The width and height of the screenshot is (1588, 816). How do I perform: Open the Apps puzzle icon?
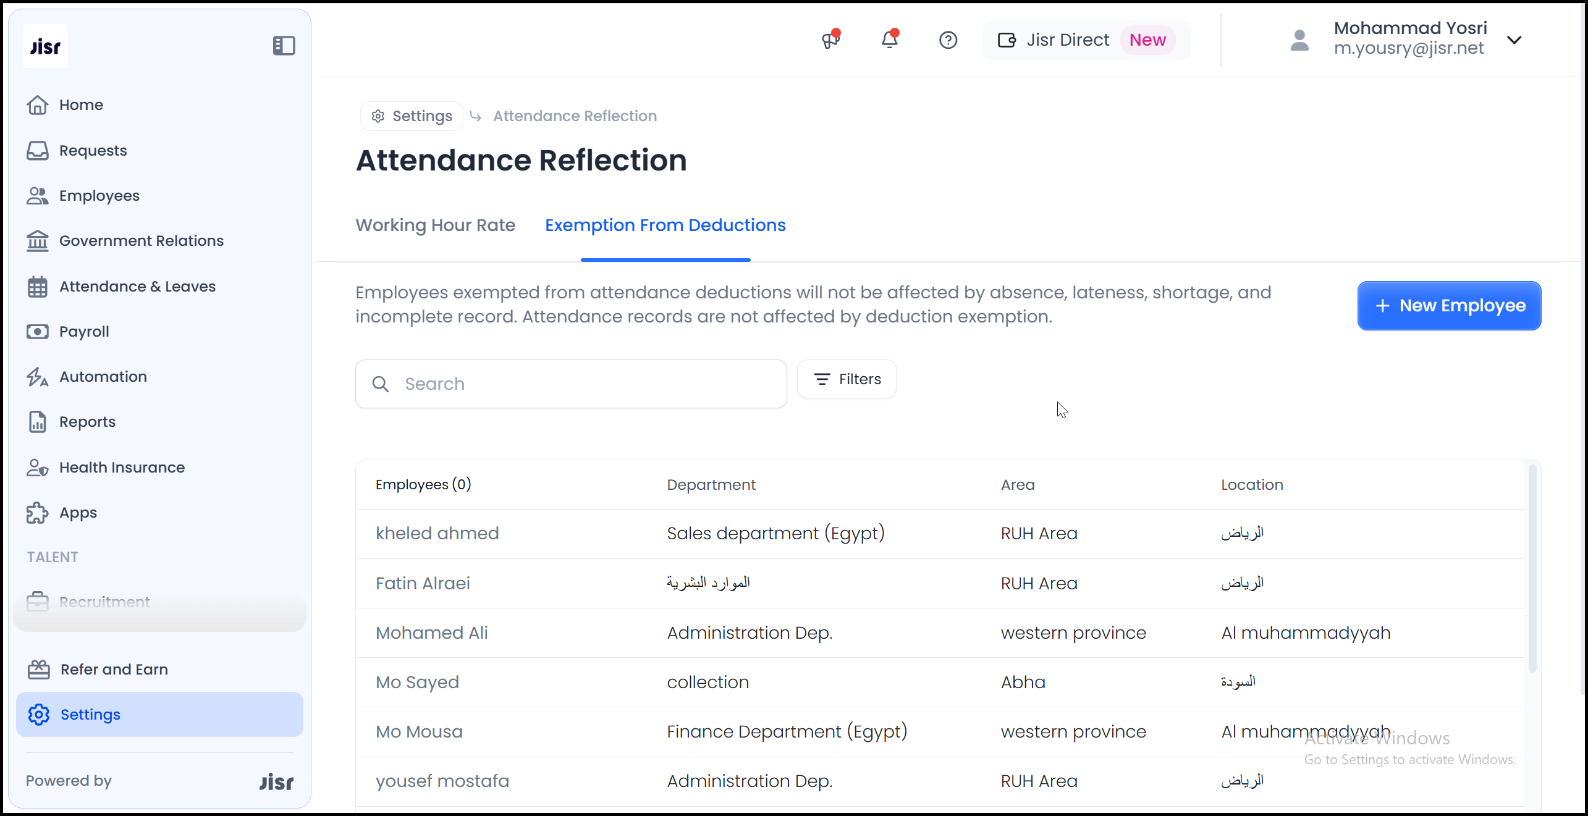(38, 513)
